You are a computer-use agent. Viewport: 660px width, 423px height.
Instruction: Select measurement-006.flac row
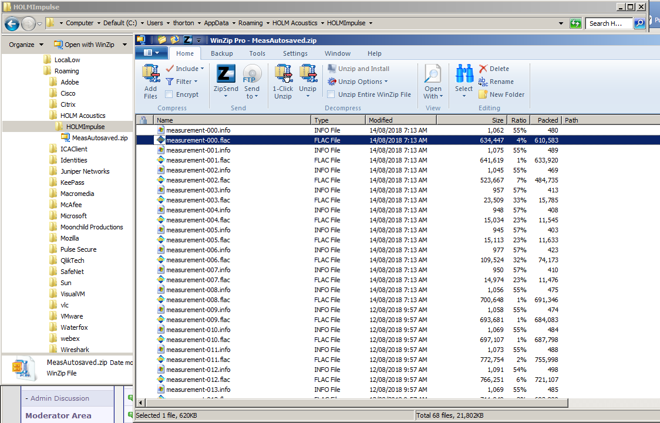[x=398, y=260]
